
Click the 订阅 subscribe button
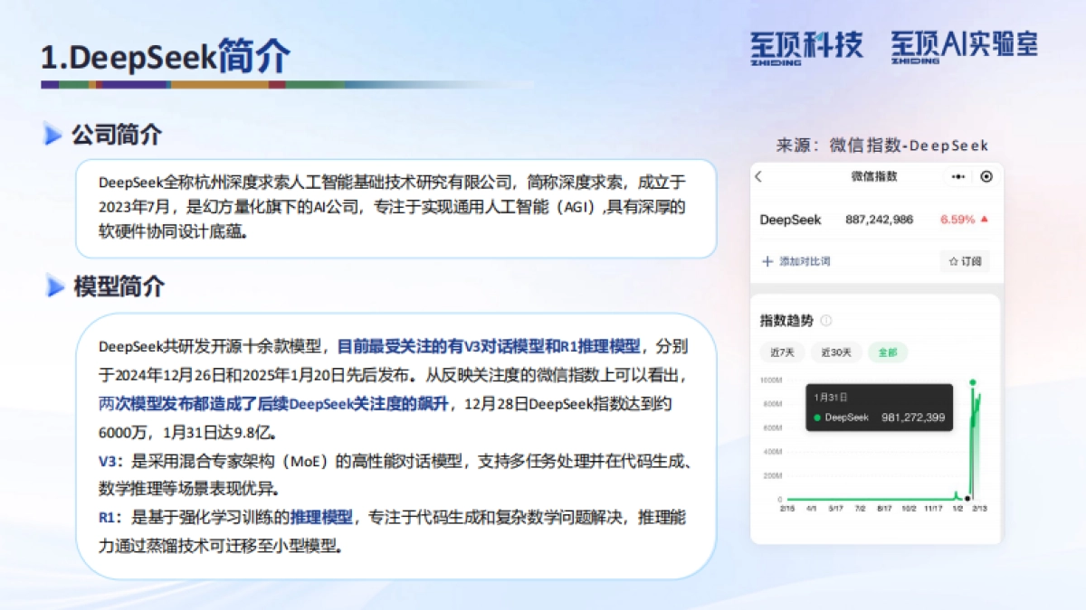point(965,262)
